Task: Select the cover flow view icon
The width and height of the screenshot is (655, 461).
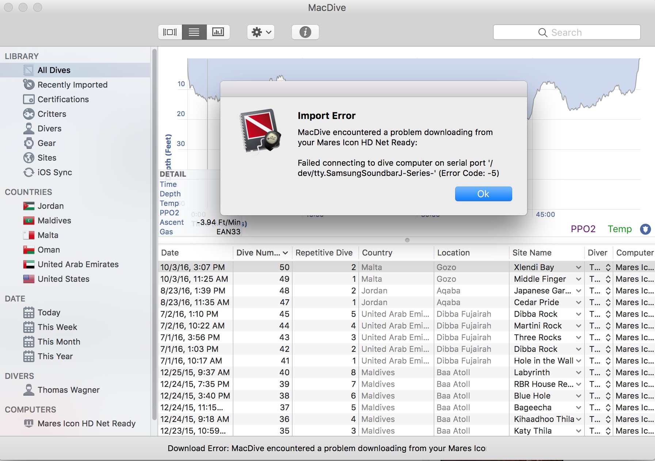Action: coord(170,32)
